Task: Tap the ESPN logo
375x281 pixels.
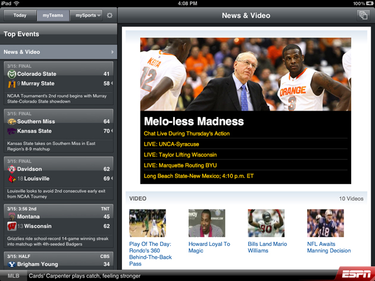Action: (357, 274)
